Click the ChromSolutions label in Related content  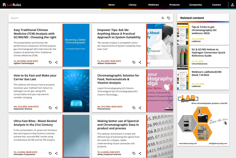pyautogui.click(x=199, y=64)
